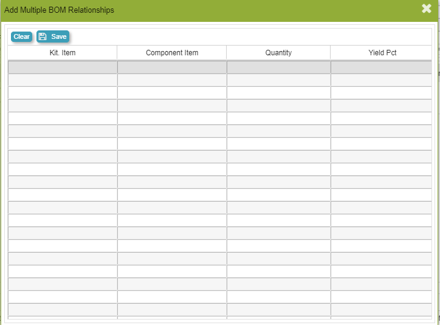The height and width of the screenshot is (325, 440).
Task: Click the Yield Pct column header
Action: tap(382, 53)
